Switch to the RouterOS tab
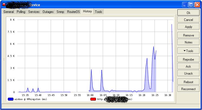Image resolution: width=202 pixels, height=110 pixels. (x=73, y=12)
